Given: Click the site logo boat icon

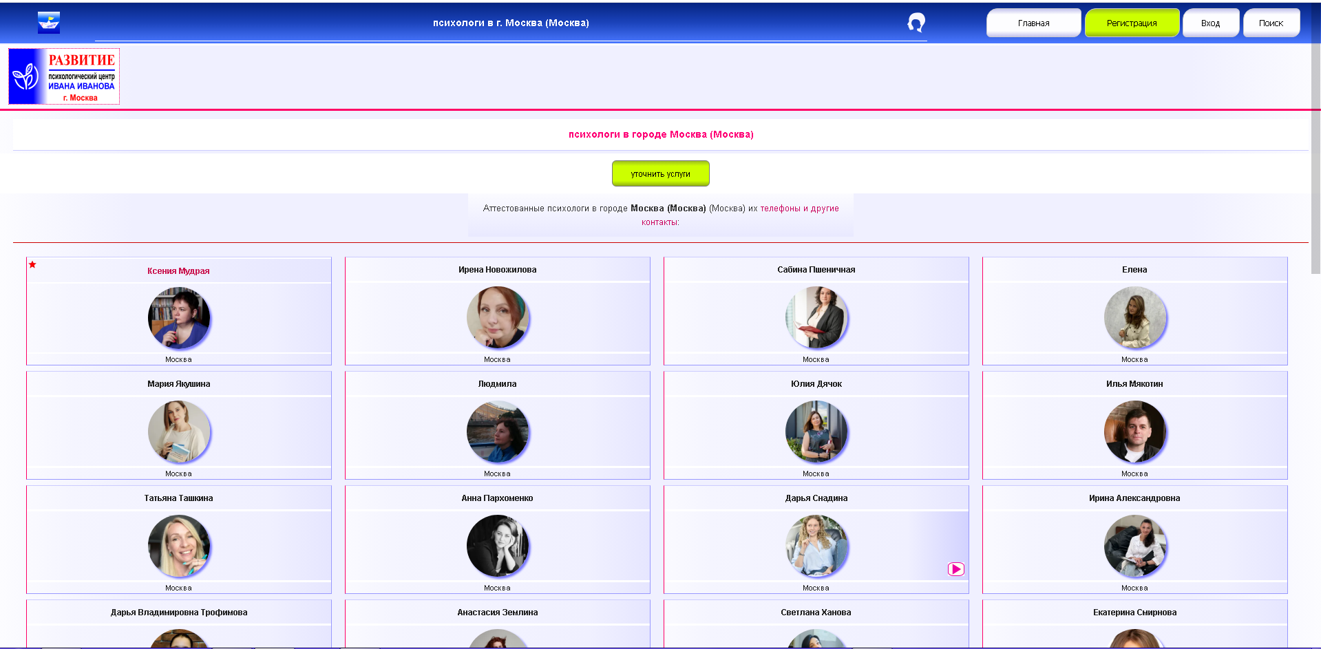Looking at the screenshot, I should [49, 23].
